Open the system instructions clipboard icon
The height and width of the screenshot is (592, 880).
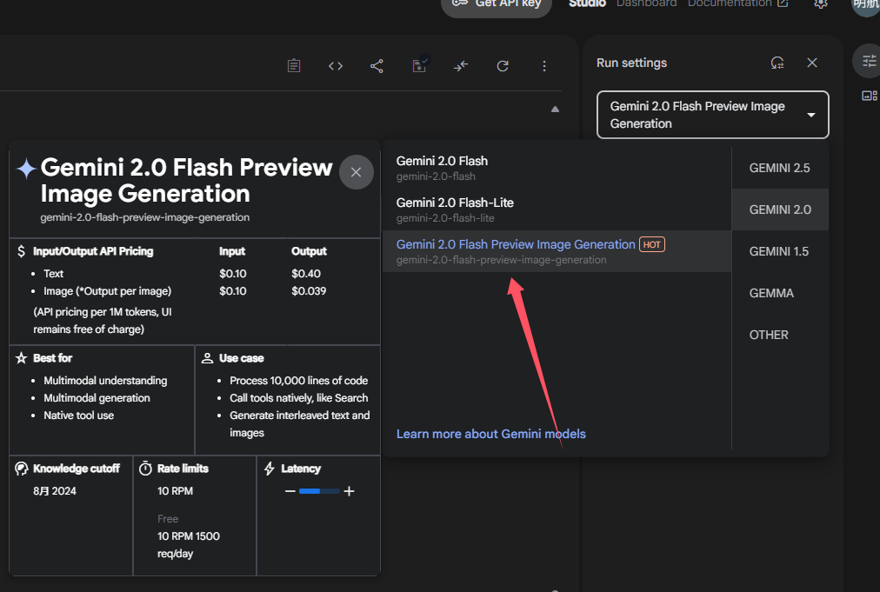[x=294, y=66]
